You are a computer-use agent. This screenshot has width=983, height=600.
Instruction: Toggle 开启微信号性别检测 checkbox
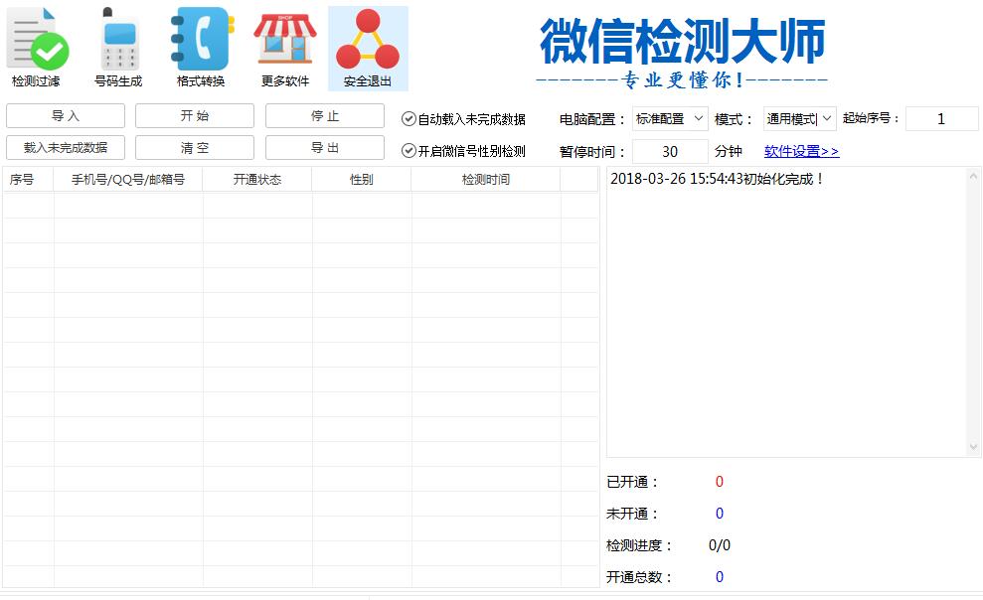409,151
